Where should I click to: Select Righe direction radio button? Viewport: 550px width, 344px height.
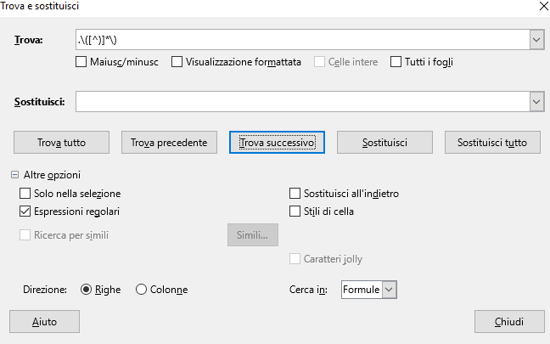(x=86, y=290)
